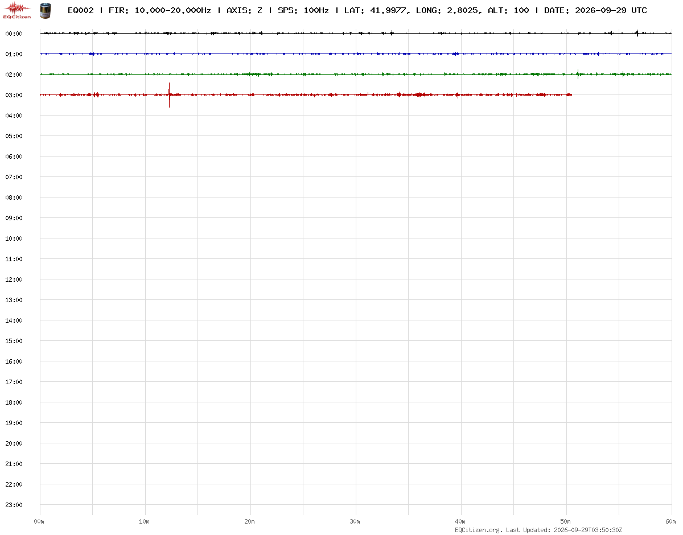Image resolution: width=683 pixels, height=535 pixels.
Task: Select the 01:00 hour row label
Action: (14, 54)
